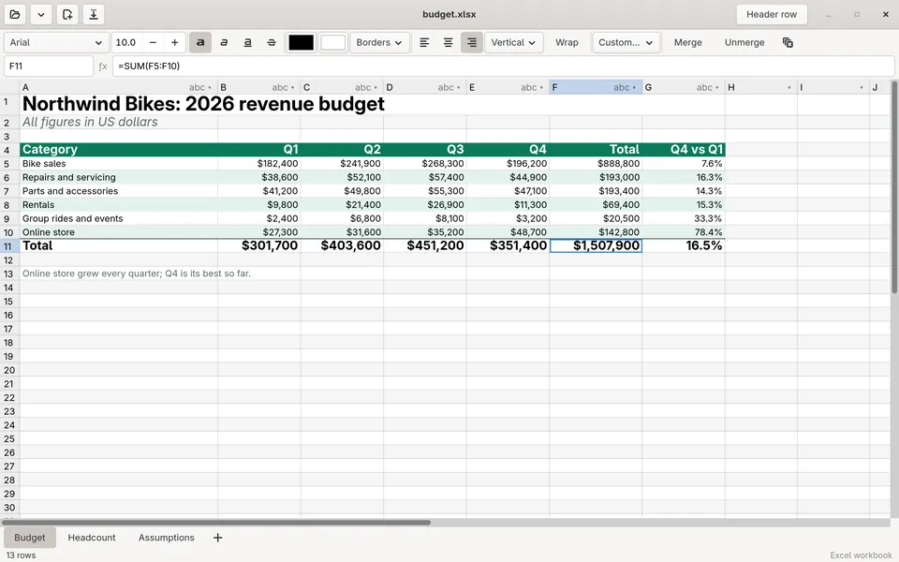Select Parts and accessories total $193,400
Image resolution: width=899 pixels, height=562 pixels.
click(596, 191)
